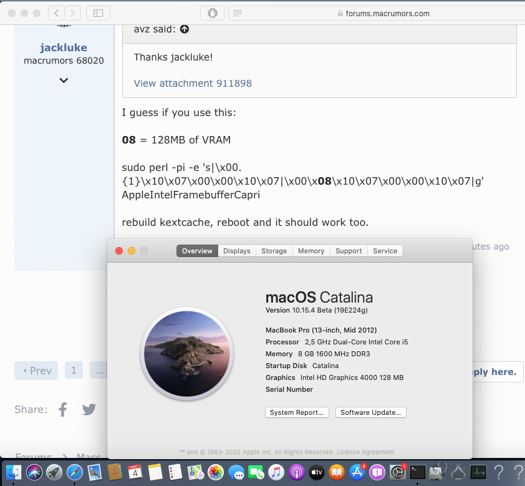525x486 pixels.
Task: Launch Siri from the Dock
Action: 34,472
